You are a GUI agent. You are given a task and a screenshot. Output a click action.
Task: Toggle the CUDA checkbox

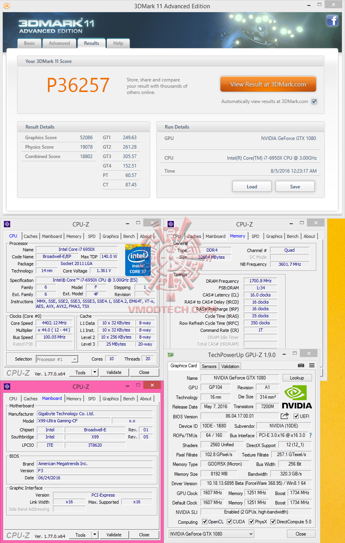[229, 522]
